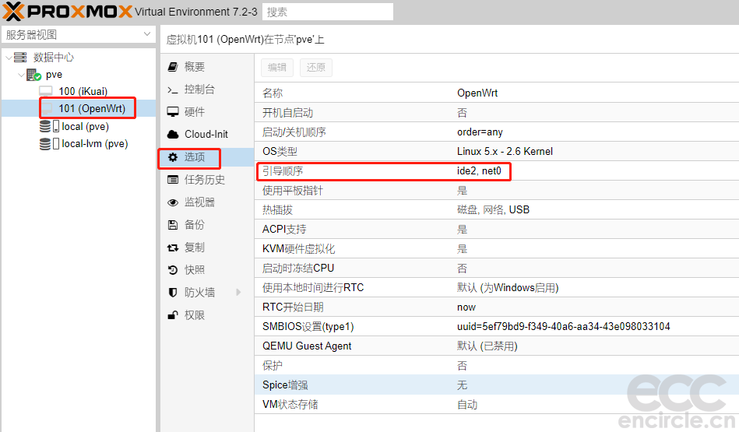This screenshot has height=432, width=739.
Task: Collapse the pve node arrow
Action: click(x=21, y=75)
